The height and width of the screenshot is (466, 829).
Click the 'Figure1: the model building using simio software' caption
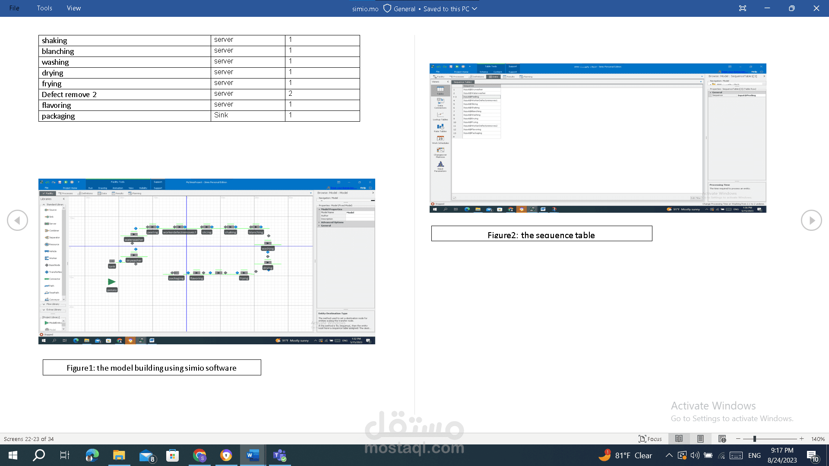pos(152,368)
